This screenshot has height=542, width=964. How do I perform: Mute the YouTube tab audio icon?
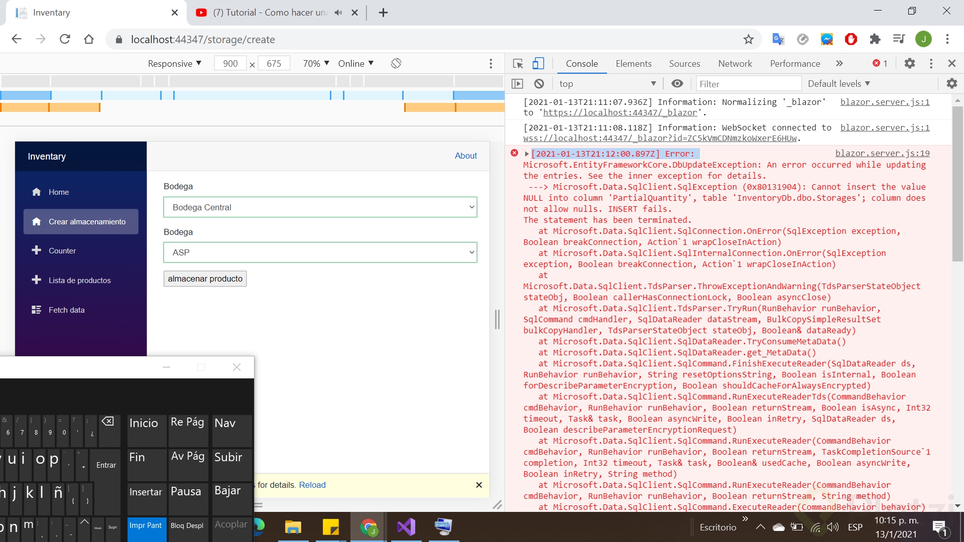[x=338, y=13]
